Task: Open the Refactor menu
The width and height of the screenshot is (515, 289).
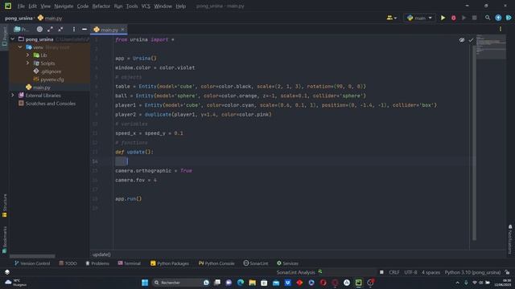Action: pyautogui.click(x=101, y=6)
